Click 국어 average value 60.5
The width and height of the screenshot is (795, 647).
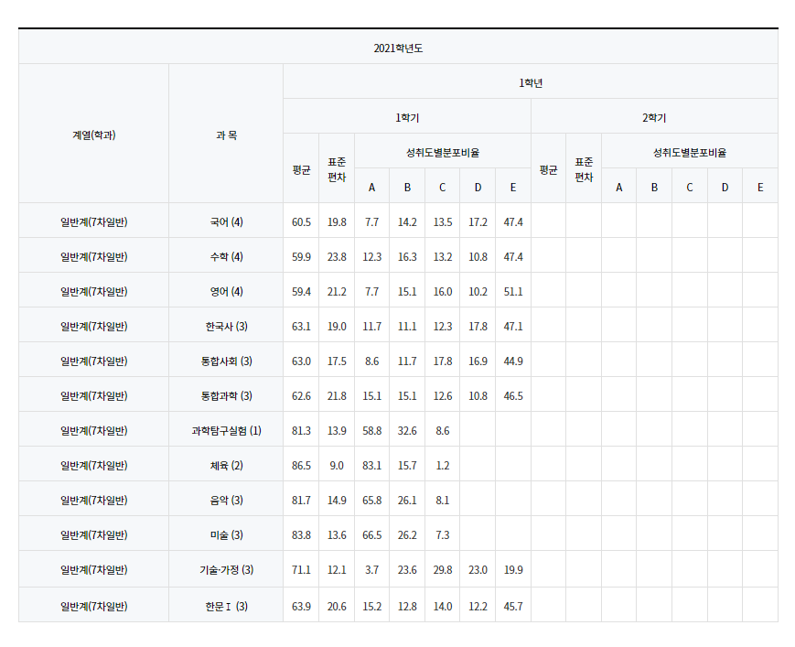(301, 222)
